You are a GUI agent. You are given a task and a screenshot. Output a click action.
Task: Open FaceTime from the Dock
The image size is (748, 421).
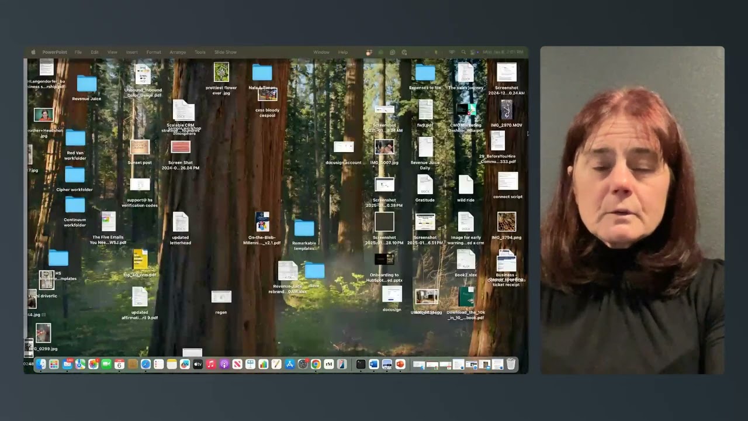106,364
